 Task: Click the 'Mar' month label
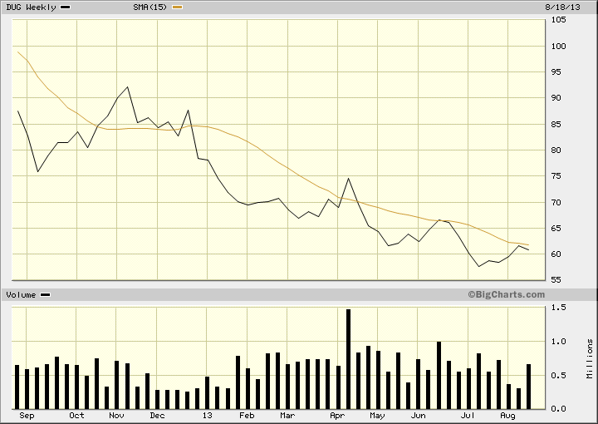[287, 416]
